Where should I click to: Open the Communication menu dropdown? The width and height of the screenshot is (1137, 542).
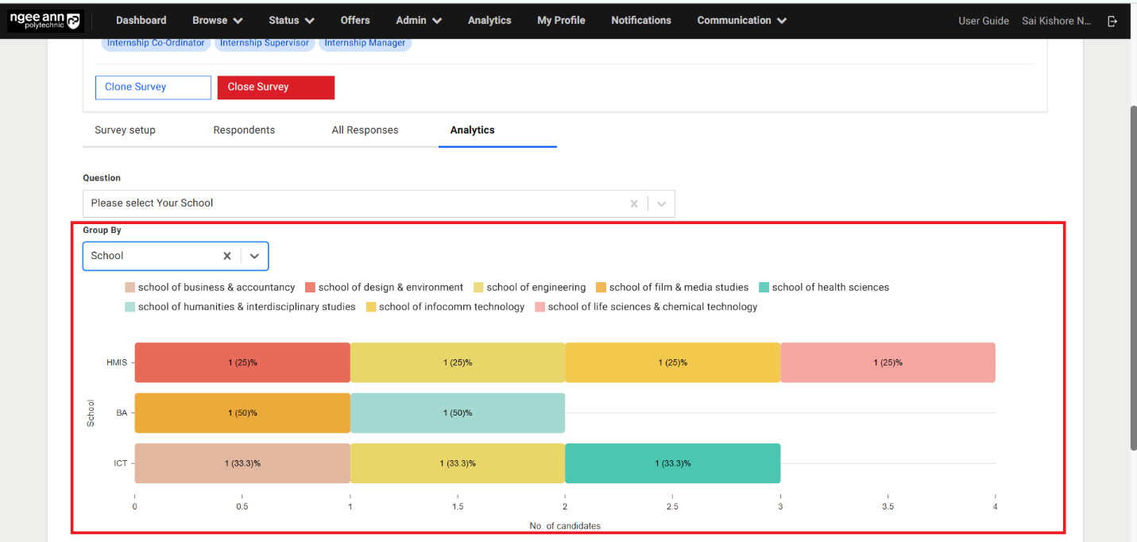pyautogui.click(x=741, y=21)
